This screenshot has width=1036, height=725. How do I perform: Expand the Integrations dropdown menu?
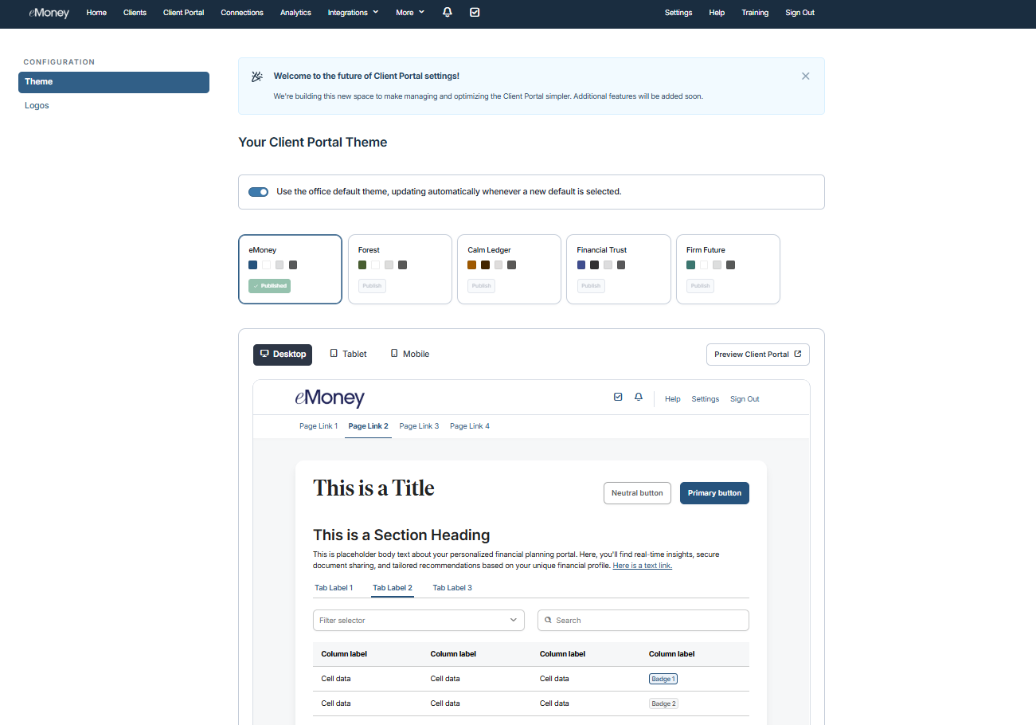(x=353, y=13)
